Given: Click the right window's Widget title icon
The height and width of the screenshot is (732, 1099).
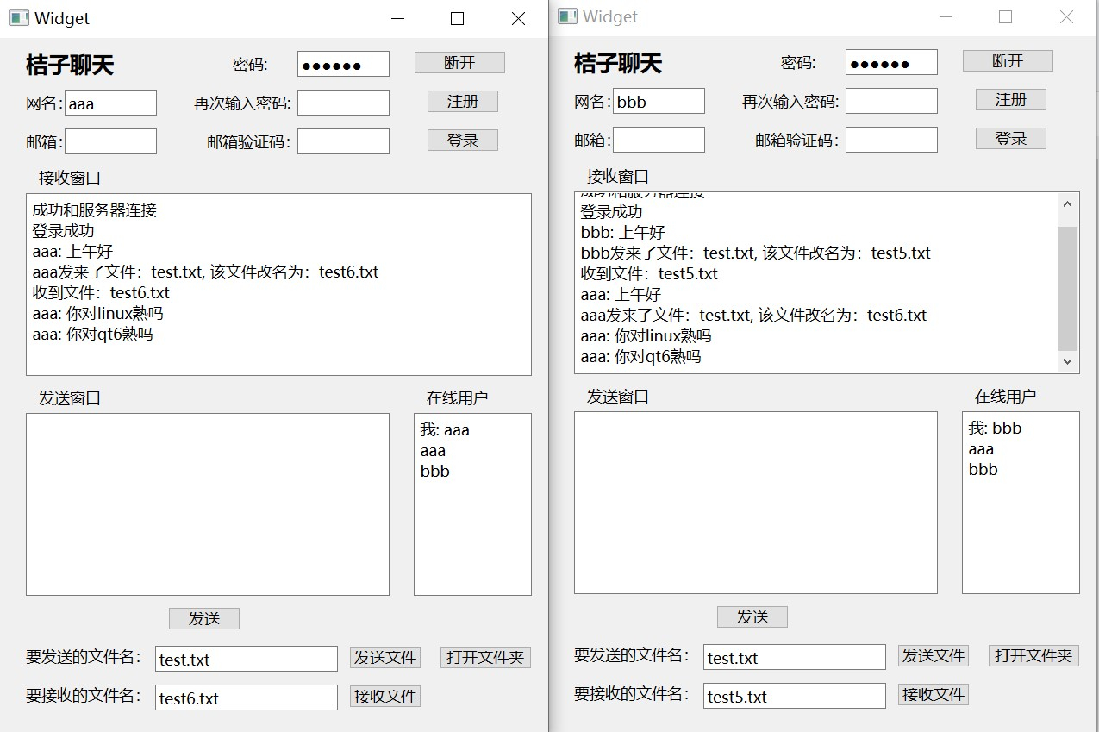Looking at the screenshot, I should click(x=567, y=16).
